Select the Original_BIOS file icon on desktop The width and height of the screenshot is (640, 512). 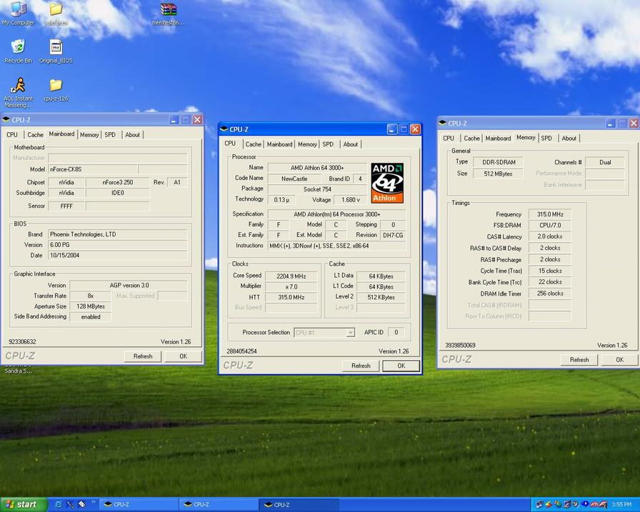(x=56, y=51)
